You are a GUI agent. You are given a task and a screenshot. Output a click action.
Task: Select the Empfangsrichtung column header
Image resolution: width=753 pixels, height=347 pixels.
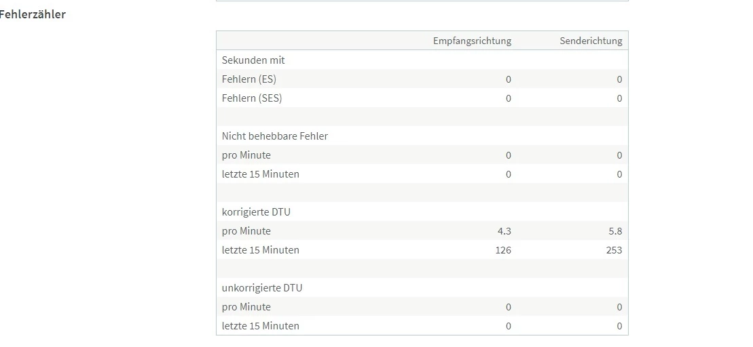click(x=472, y=41)
